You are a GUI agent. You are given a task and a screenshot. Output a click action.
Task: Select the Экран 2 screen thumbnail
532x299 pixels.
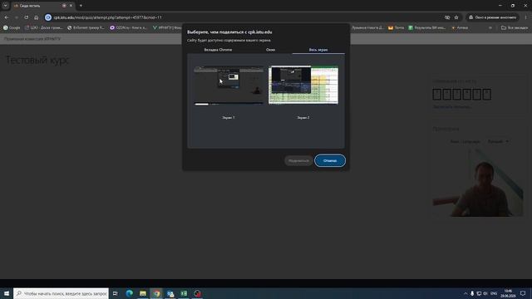tap(303, 85)
